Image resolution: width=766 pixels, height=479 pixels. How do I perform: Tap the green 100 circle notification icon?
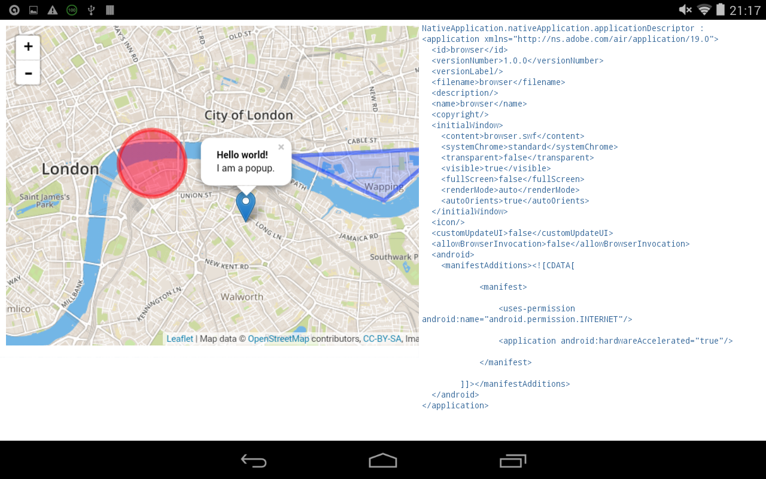point(72,10)
